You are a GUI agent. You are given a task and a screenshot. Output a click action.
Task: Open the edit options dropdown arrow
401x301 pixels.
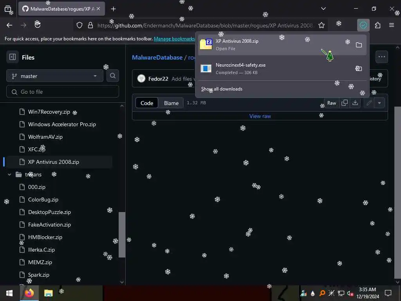pyautogui.click(x=379, y=103)
